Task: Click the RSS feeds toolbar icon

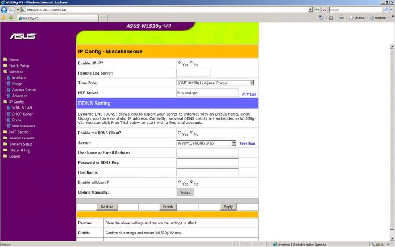Action: pos(331,18)
